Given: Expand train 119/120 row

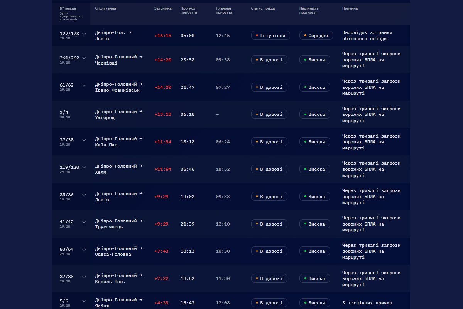Looking at the screenshot, I should pos(84,168).
